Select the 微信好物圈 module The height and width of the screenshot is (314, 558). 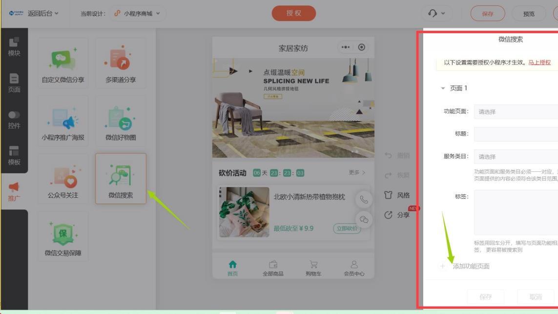[121, 121]
